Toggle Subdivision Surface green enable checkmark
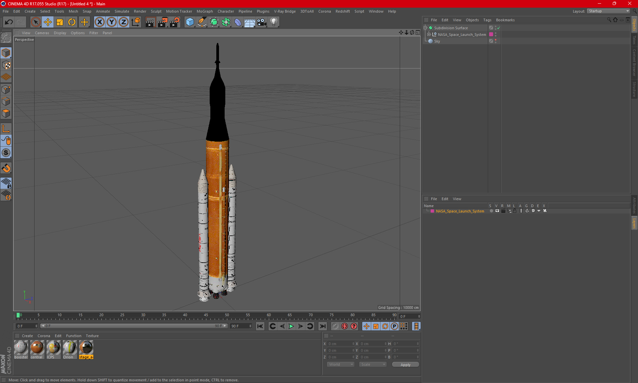 [498, 28]
